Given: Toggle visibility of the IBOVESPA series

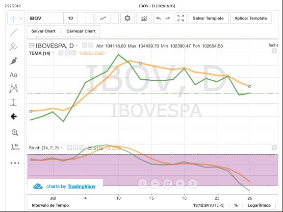Looking at the screenshot, I should click(x=84, y=45).
